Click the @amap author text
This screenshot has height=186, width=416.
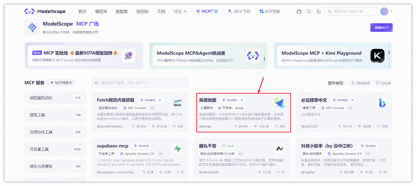click(x=205, y=126)
